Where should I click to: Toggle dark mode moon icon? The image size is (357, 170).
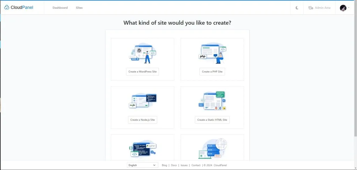tap(297, 8)
